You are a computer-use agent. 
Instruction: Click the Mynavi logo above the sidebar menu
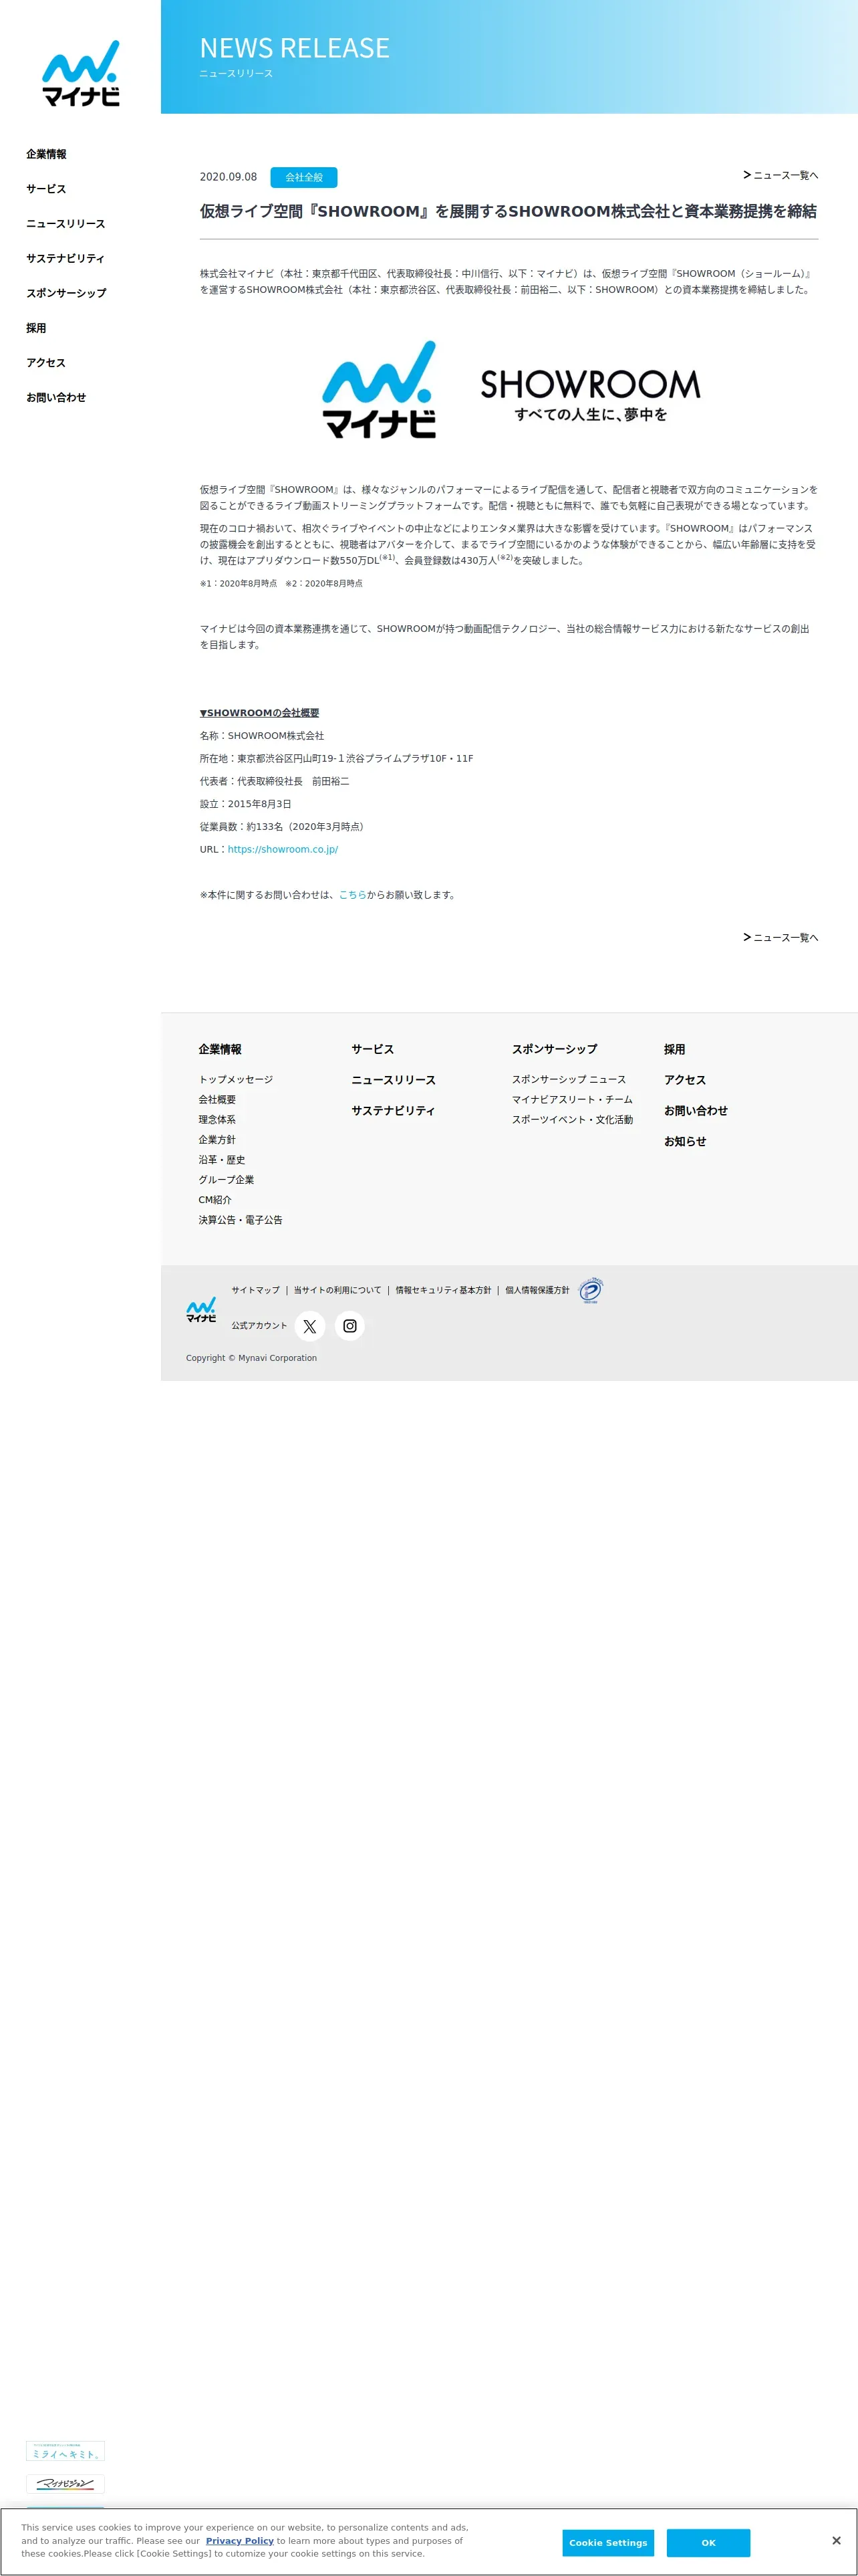click(x=81, y=73)
